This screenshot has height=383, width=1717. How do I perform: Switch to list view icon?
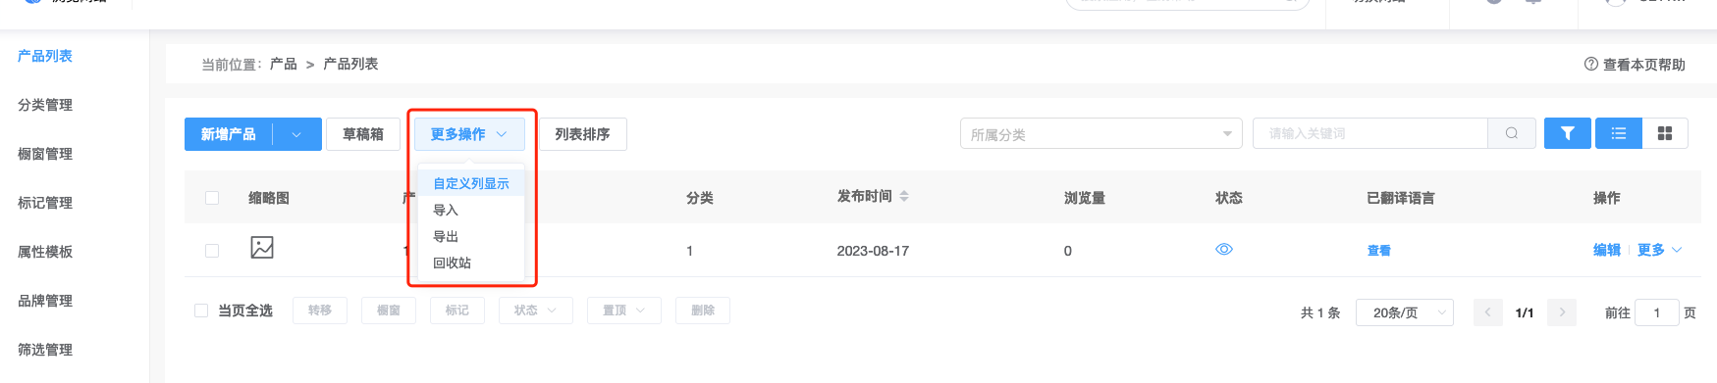1618,133
